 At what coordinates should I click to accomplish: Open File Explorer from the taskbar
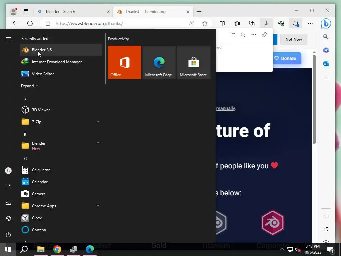pyautogui.click(x=41, y=249)
